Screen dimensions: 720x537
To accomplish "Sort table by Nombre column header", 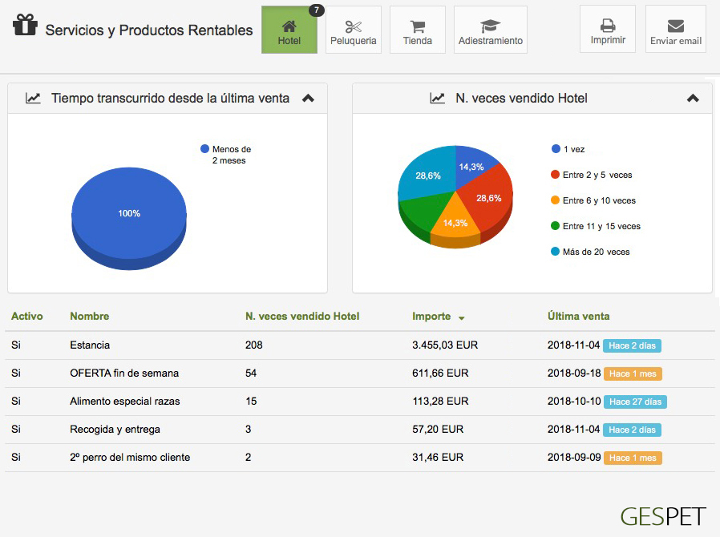I will [x=89, y=317].
